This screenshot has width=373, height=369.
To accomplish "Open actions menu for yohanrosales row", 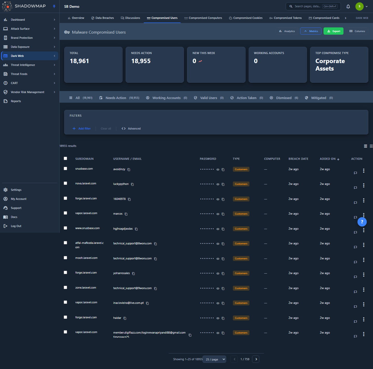I will pos(364,275).
